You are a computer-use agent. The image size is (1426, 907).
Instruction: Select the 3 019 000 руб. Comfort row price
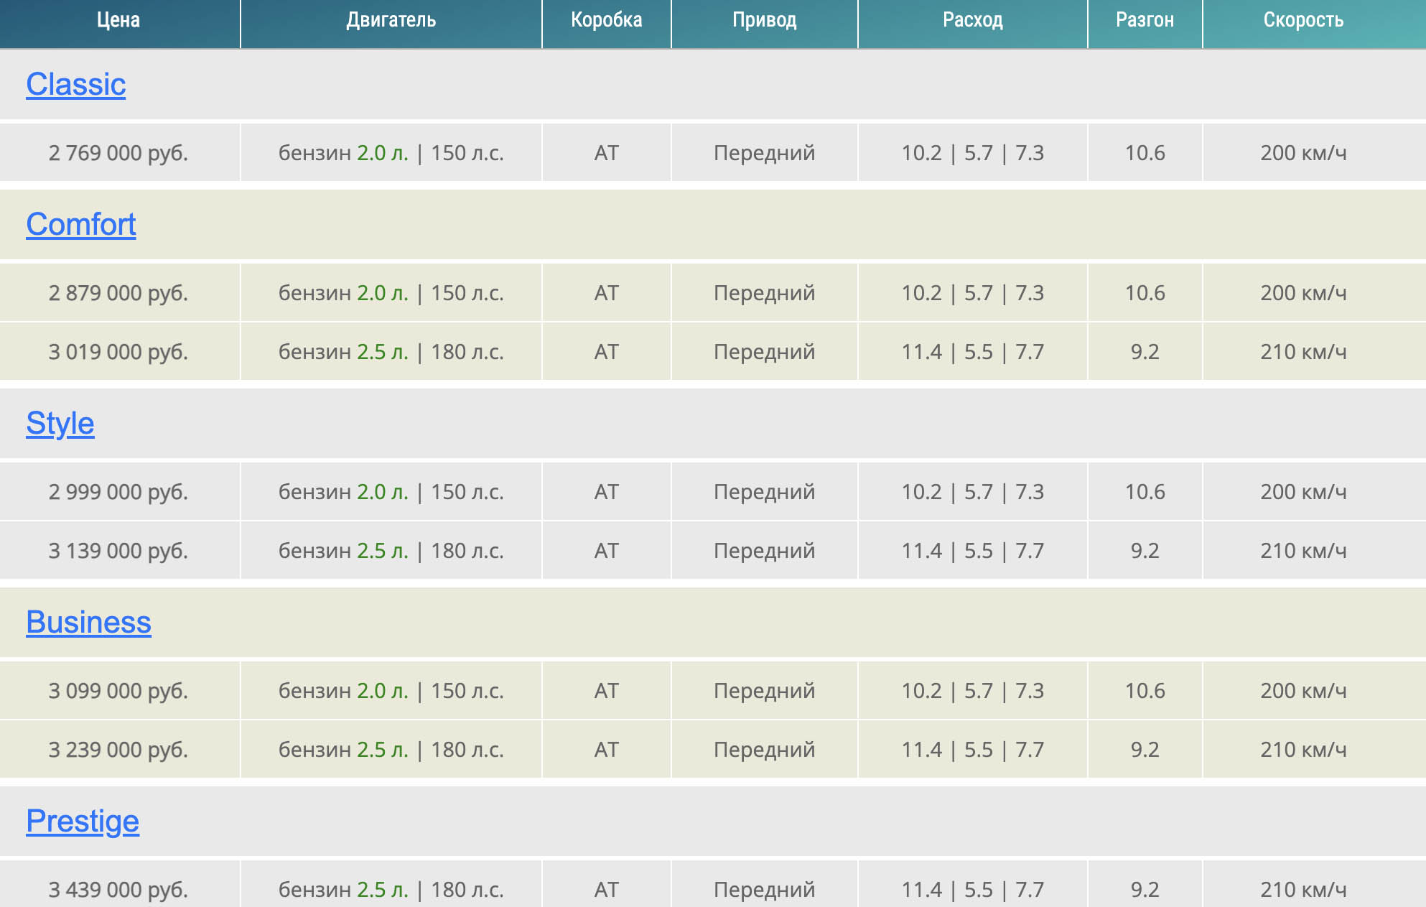coord(118,352)
